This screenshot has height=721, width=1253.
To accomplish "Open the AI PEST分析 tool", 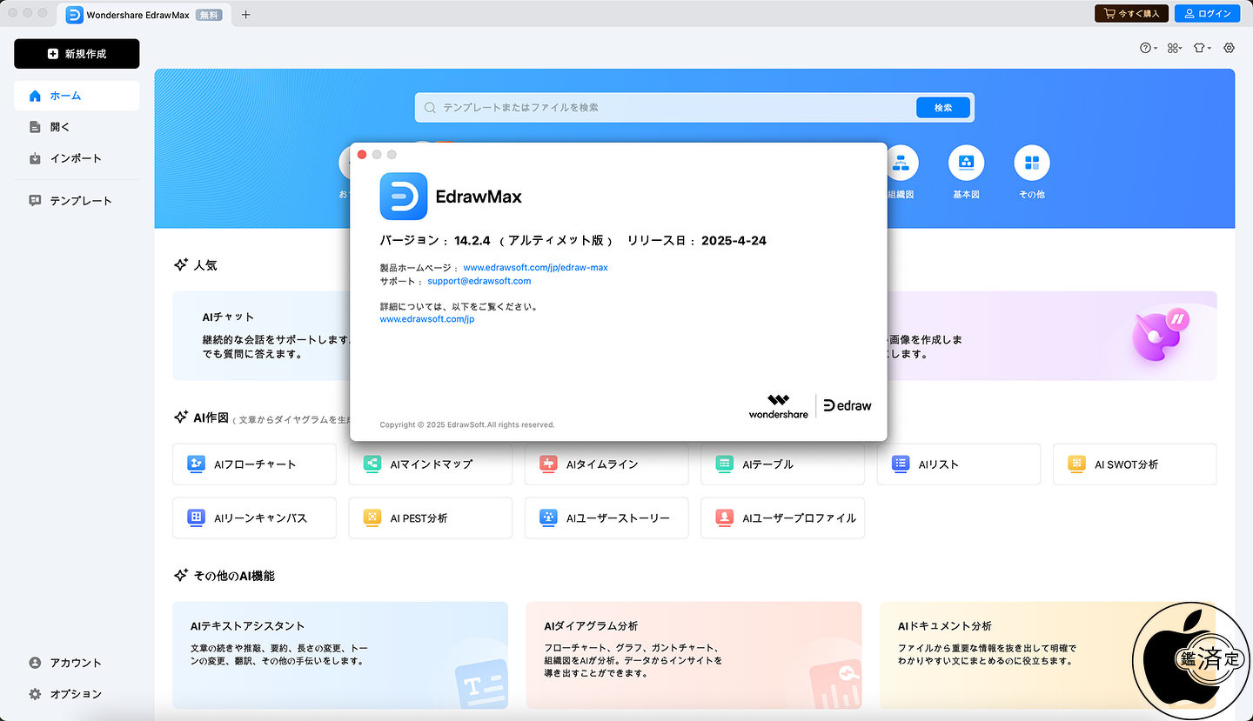I will [430, 518].
